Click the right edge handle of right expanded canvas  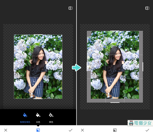click(x=143, y=67)
